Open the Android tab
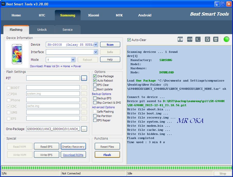This screenshot has width=233, height=177. [x=145, y=15]
